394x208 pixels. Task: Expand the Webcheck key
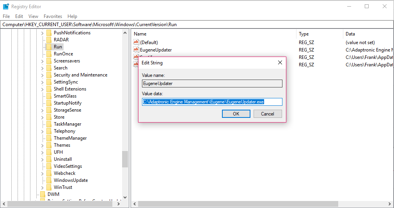click(43, 174)
